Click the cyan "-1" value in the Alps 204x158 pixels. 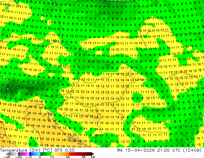point(17,87)
